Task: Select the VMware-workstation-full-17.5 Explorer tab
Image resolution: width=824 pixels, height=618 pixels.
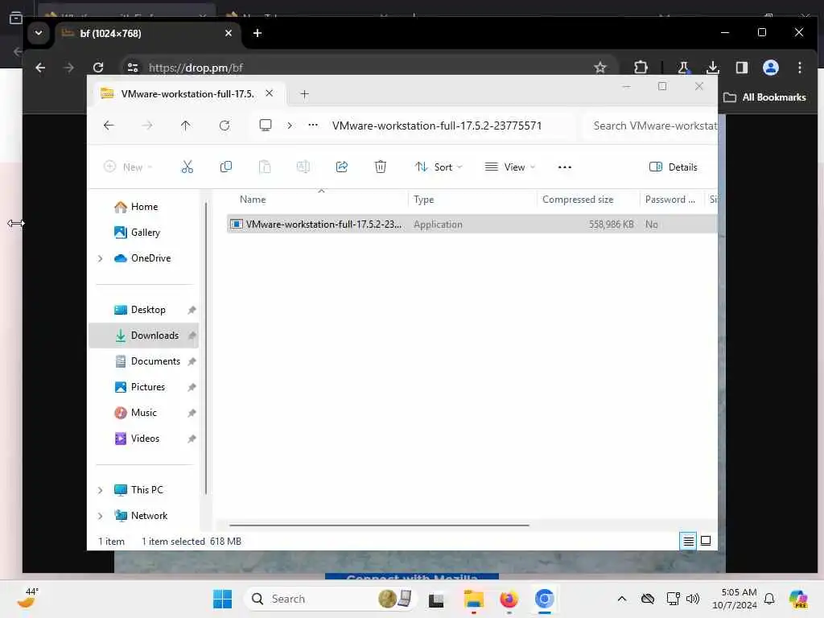Action: pos(188,94)
